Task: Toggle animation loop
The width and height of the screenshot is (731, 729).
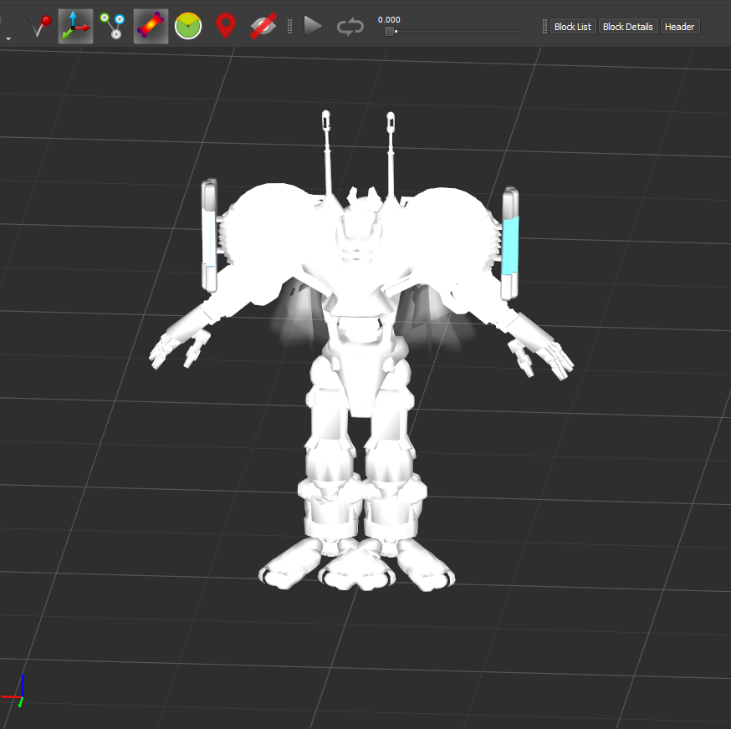Action: pos(350,27)
